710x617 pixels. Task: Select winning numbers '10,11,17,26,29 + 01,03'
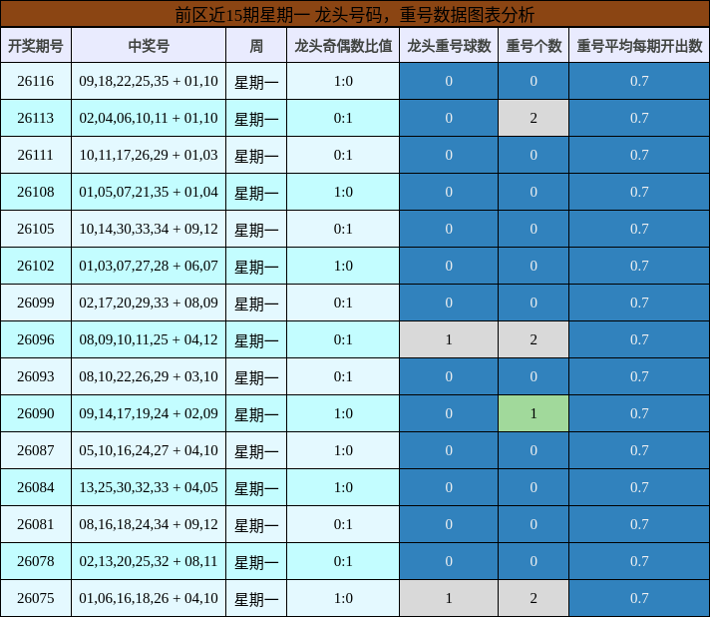click(x=149, y=155)
